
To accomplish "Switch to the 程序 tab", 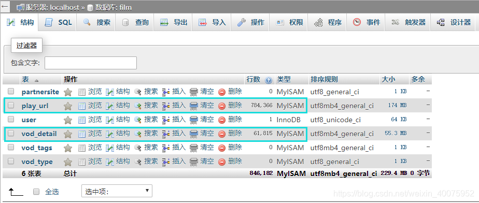I will point(328,22).
